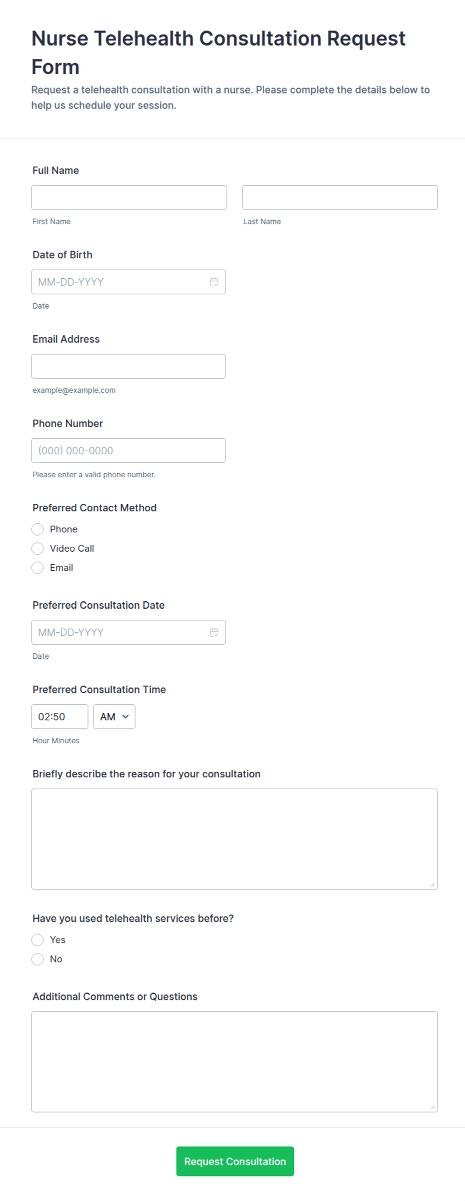Focus the Last Name input field

coord(340,198)
